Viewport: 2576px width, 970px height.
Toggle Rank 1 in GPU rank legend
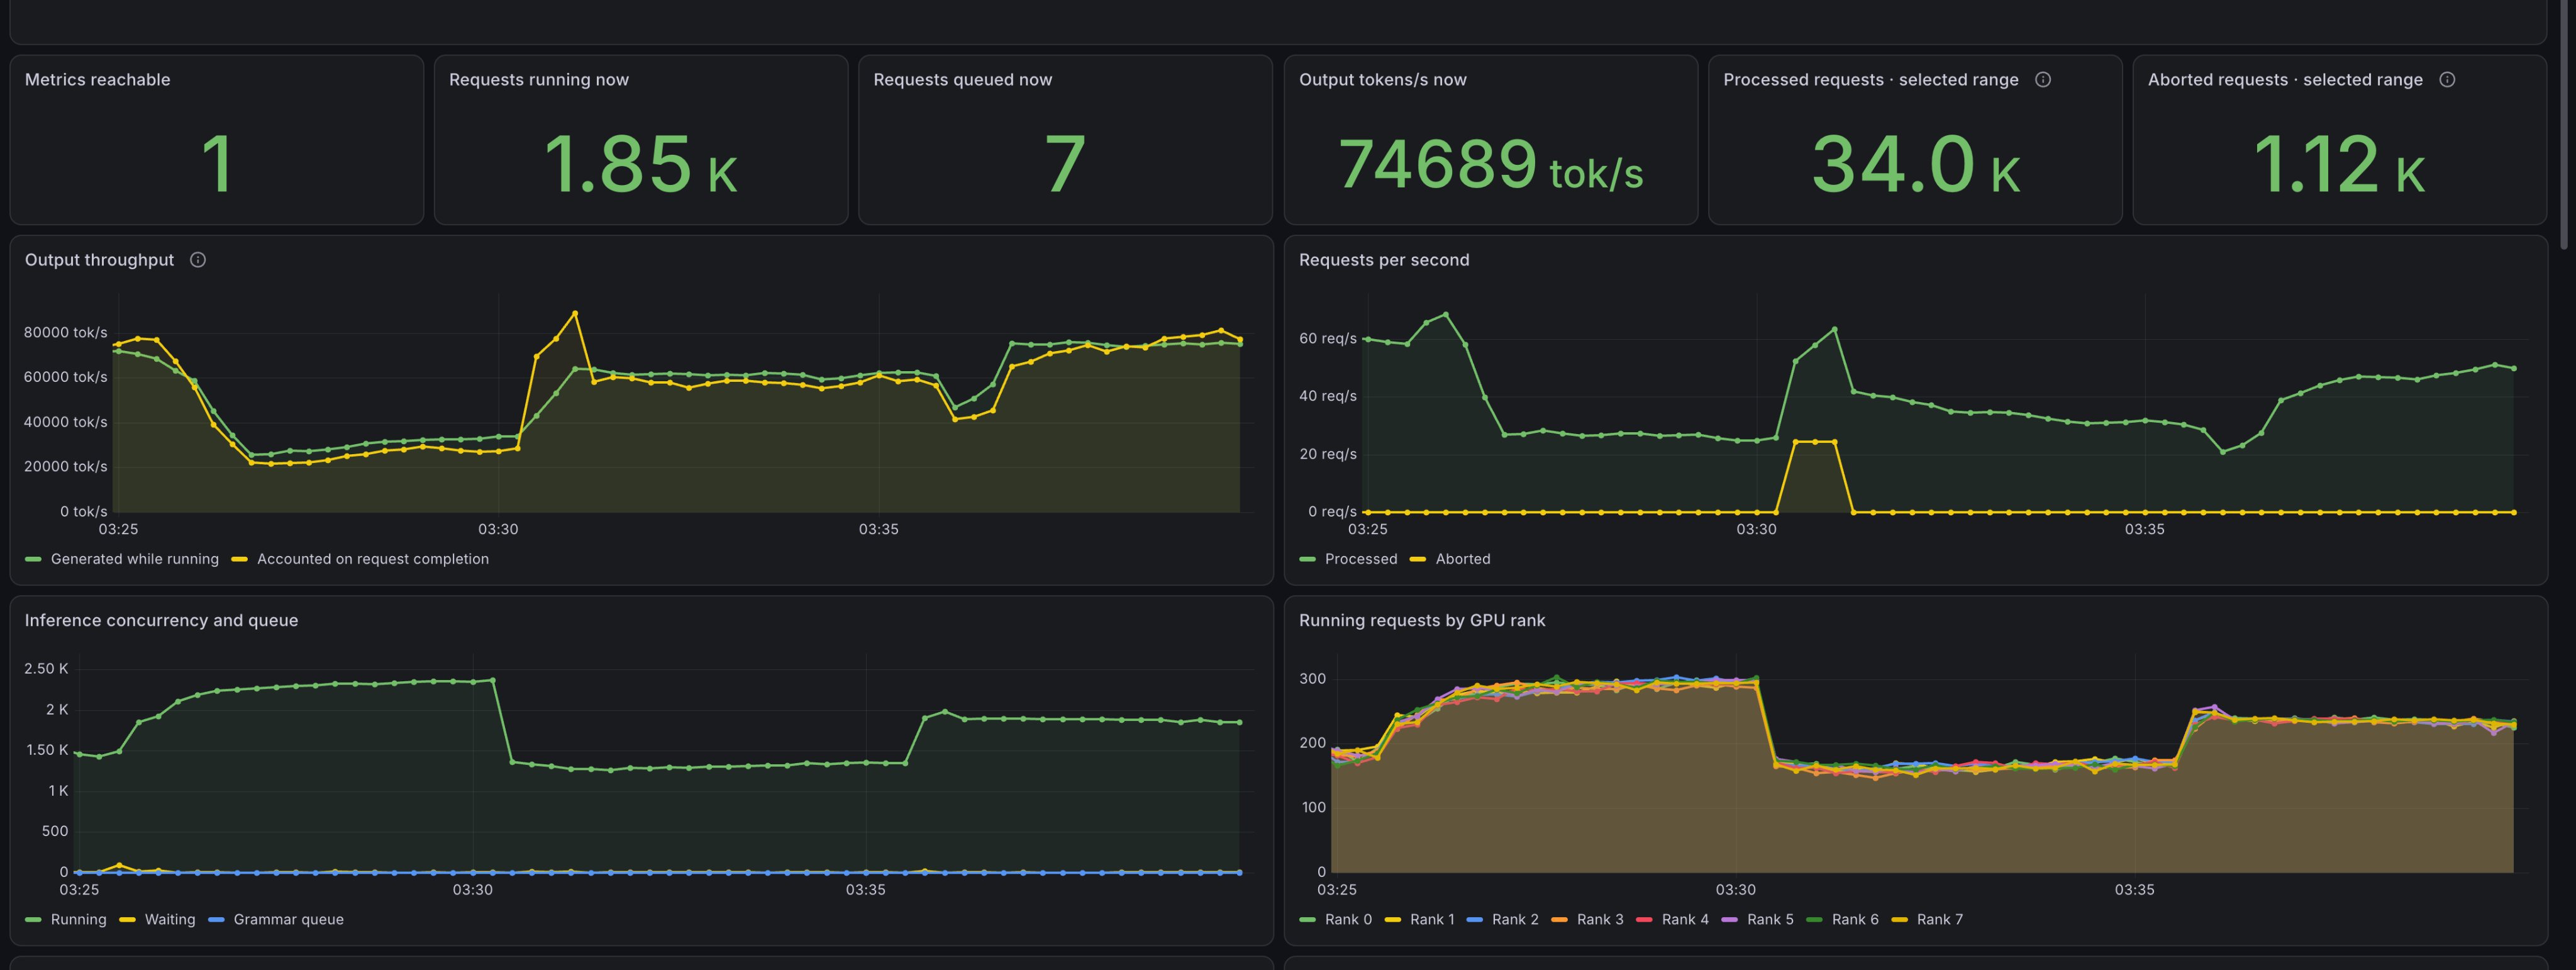coord(1432,919)
